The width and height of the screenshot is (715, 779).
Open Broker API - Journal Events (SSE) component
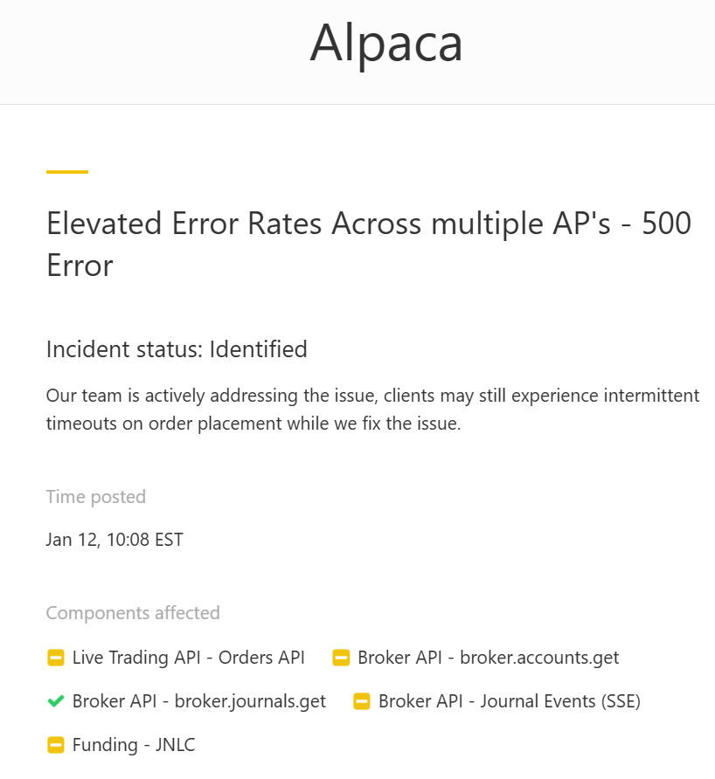[509, 701]
